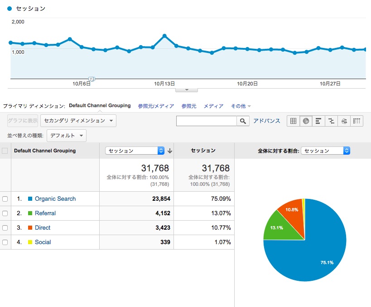Click the blue session legend dot
Screen dimensions: 371x307
[x=10, y=9]
